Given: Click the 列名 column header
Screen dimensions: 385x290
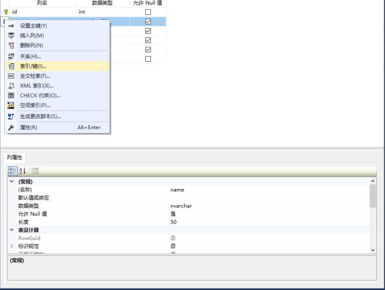Looking at the screenshot, I should coord(42,3).
